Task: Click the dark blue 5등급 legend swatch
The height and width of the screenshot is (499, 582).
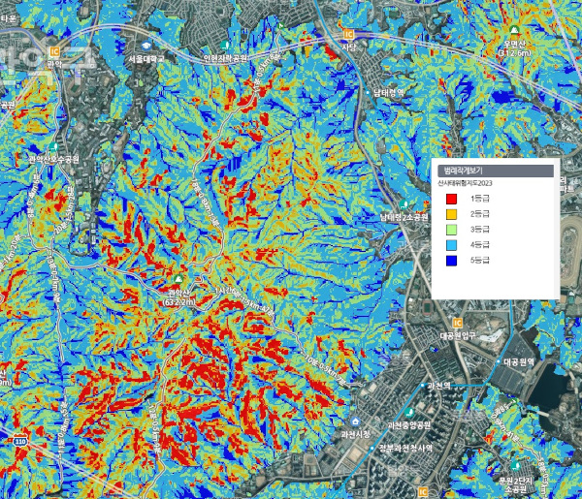Action: tap(451, 261)
